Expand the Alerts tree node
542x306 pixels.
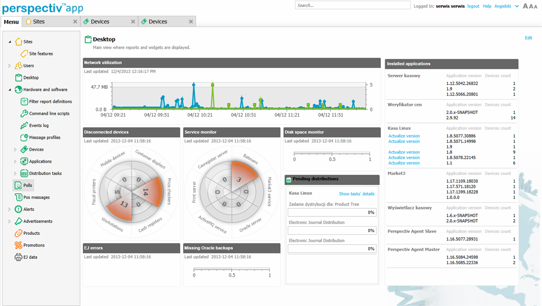pyautogui.click(x=9, y=210)
